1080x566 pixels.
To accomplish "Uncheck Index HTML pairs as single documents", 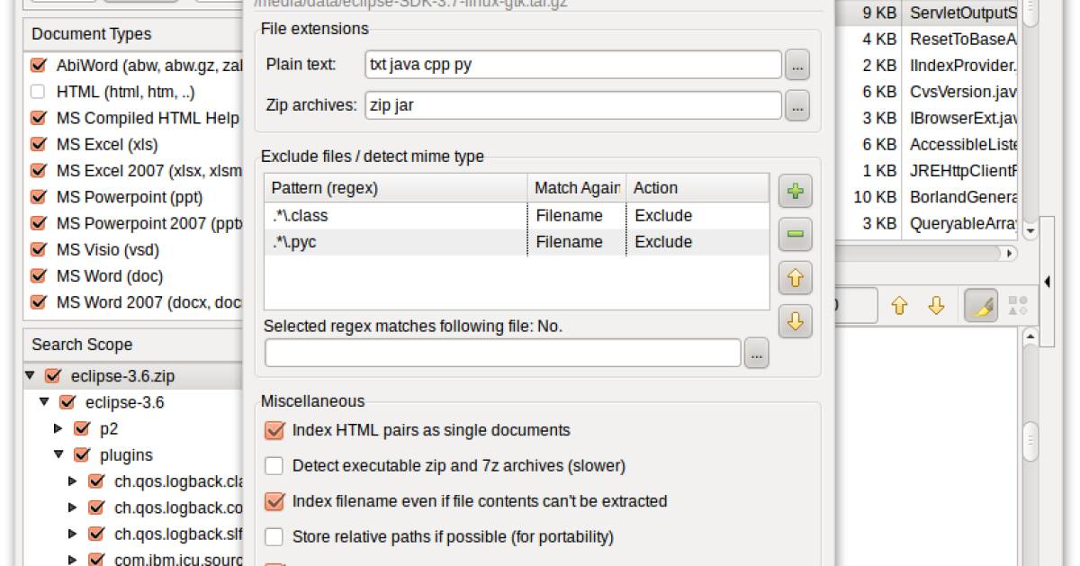I will point(274,431).
